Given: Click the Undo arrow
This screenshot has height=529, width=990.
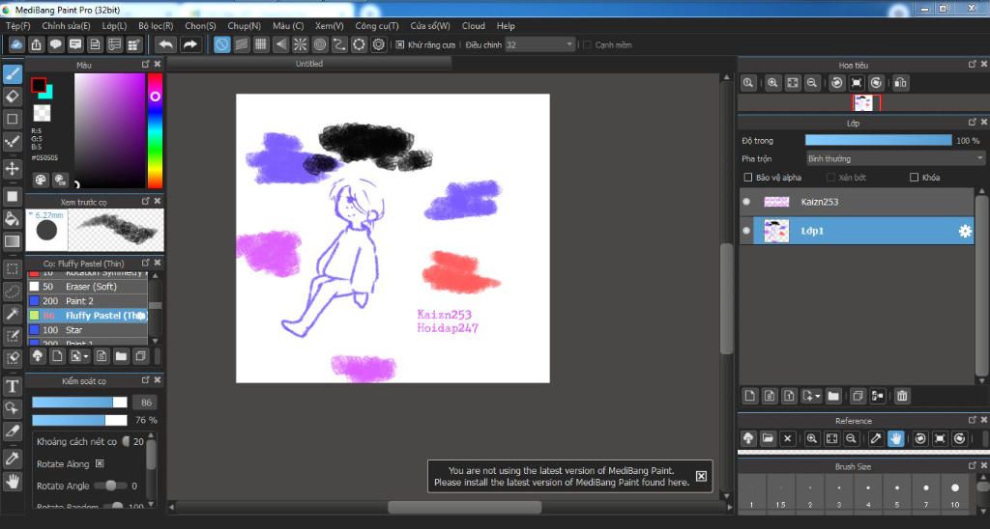Looking at the screenshot, I should pos(166,44).
